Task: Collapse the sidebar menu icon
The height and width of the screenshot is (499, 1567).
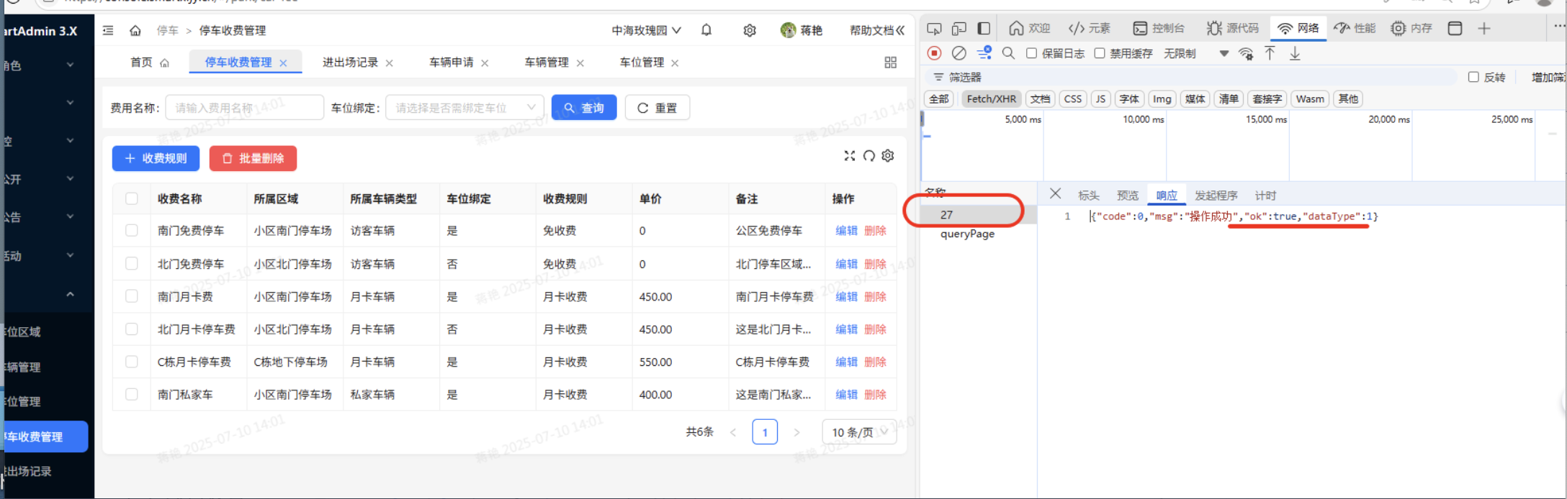Action: coord(108,30)
